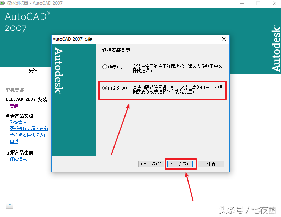
Task: Open the 系统需求 link
Action: pos(18,122)
